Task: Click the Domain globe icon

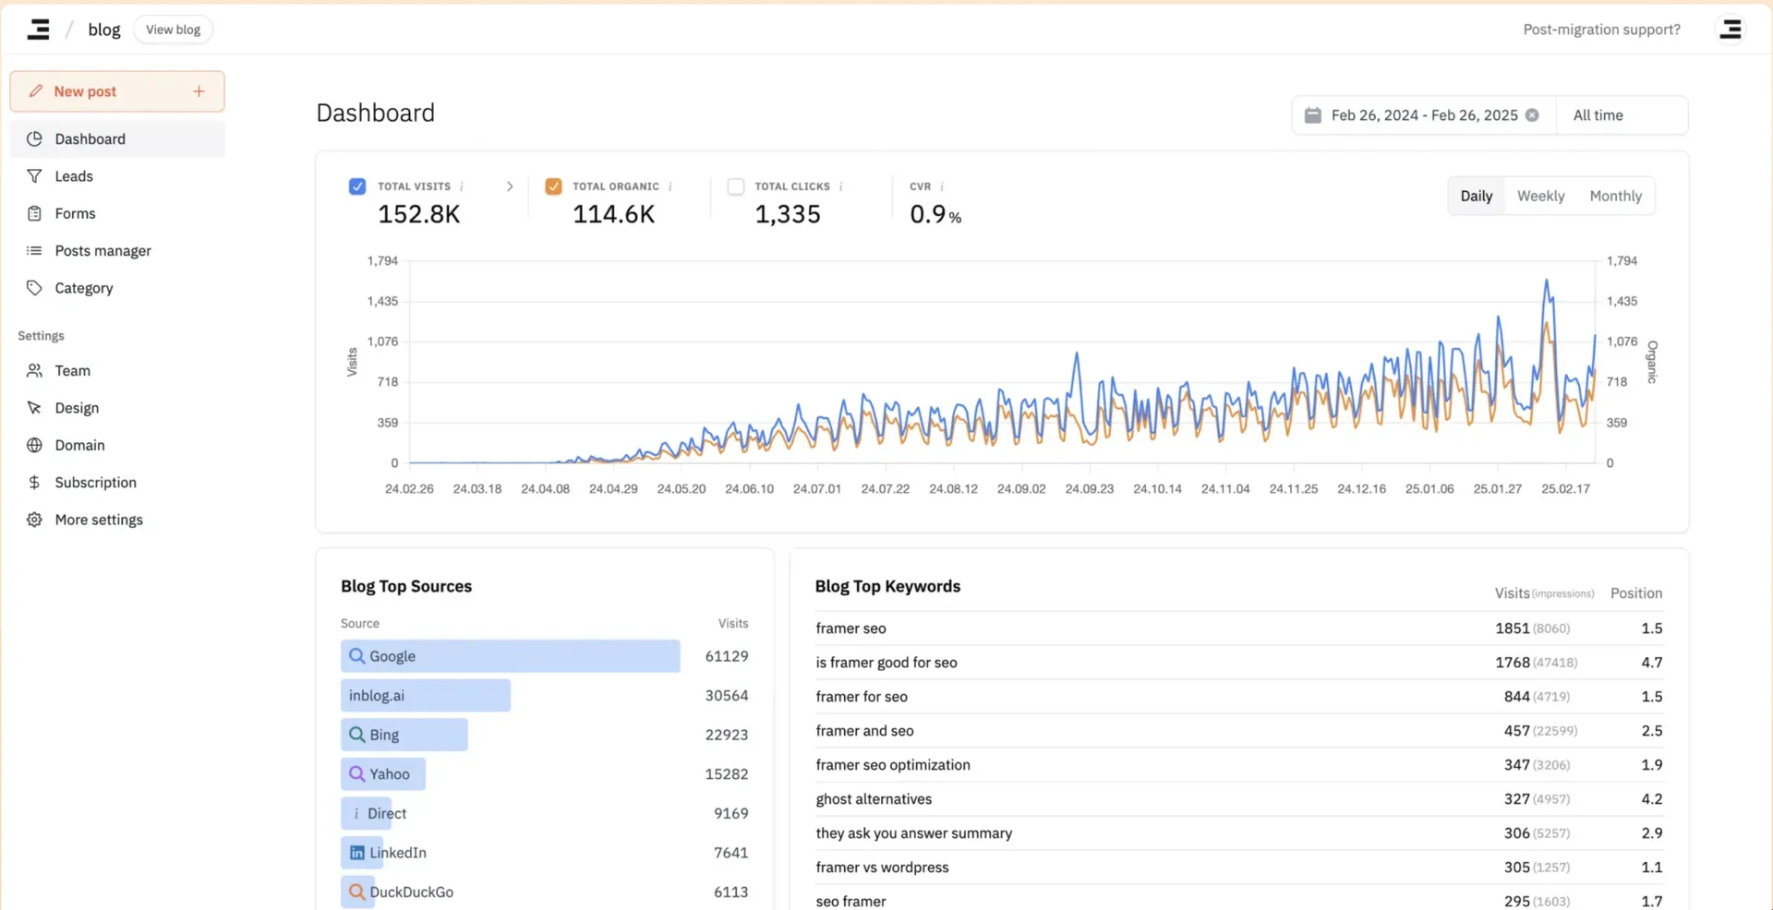Action: (34, 445)
